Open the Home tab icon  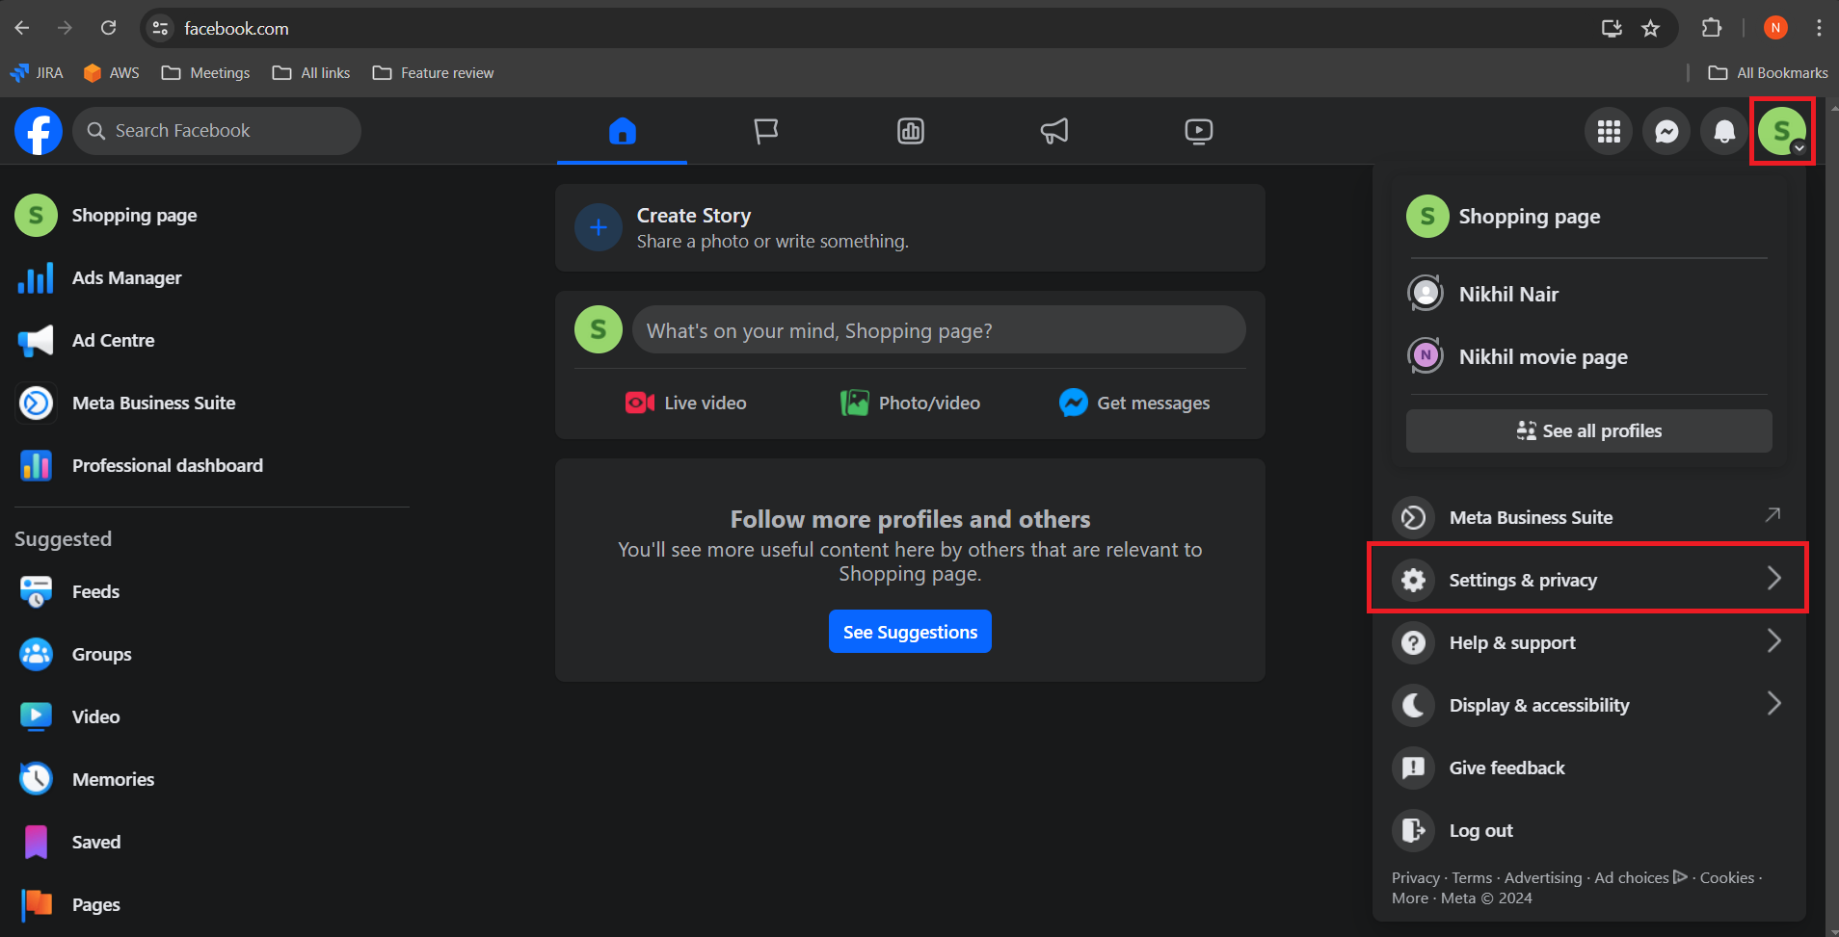point(623,131)
